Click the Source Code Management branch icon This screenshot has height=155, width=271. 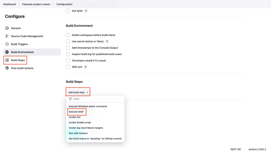click(7, 36)
